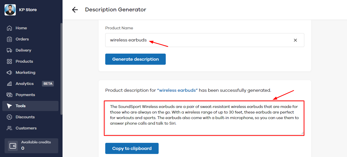The height and width of the screenshot is (157, 347).
Task: Go back using the left arrow
Action: tap(75, 10)
